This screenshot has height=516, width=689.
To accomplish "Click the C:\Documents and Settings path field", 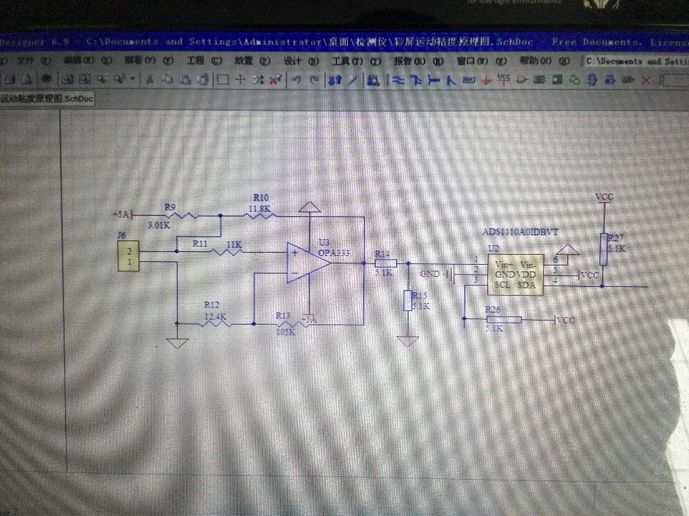I will (637, 61).
